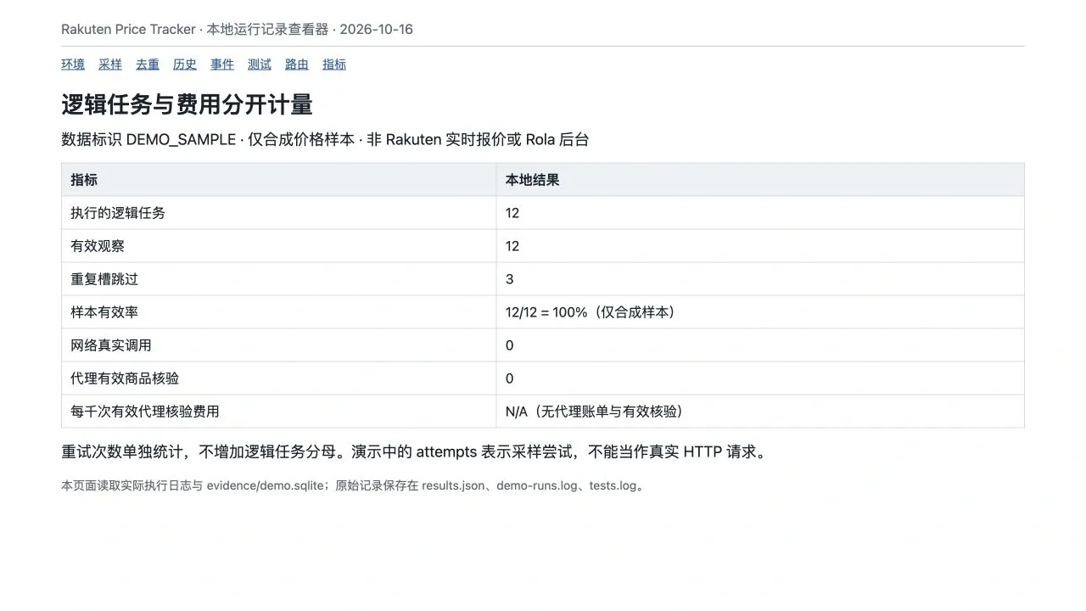Select the 12/12 = 100% result cell

click(x=760, y=312)
